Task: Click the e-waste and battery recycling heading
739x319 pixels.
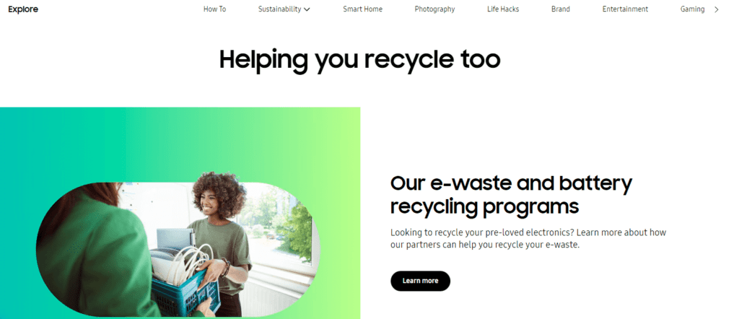Action: (x=512, y=195)
